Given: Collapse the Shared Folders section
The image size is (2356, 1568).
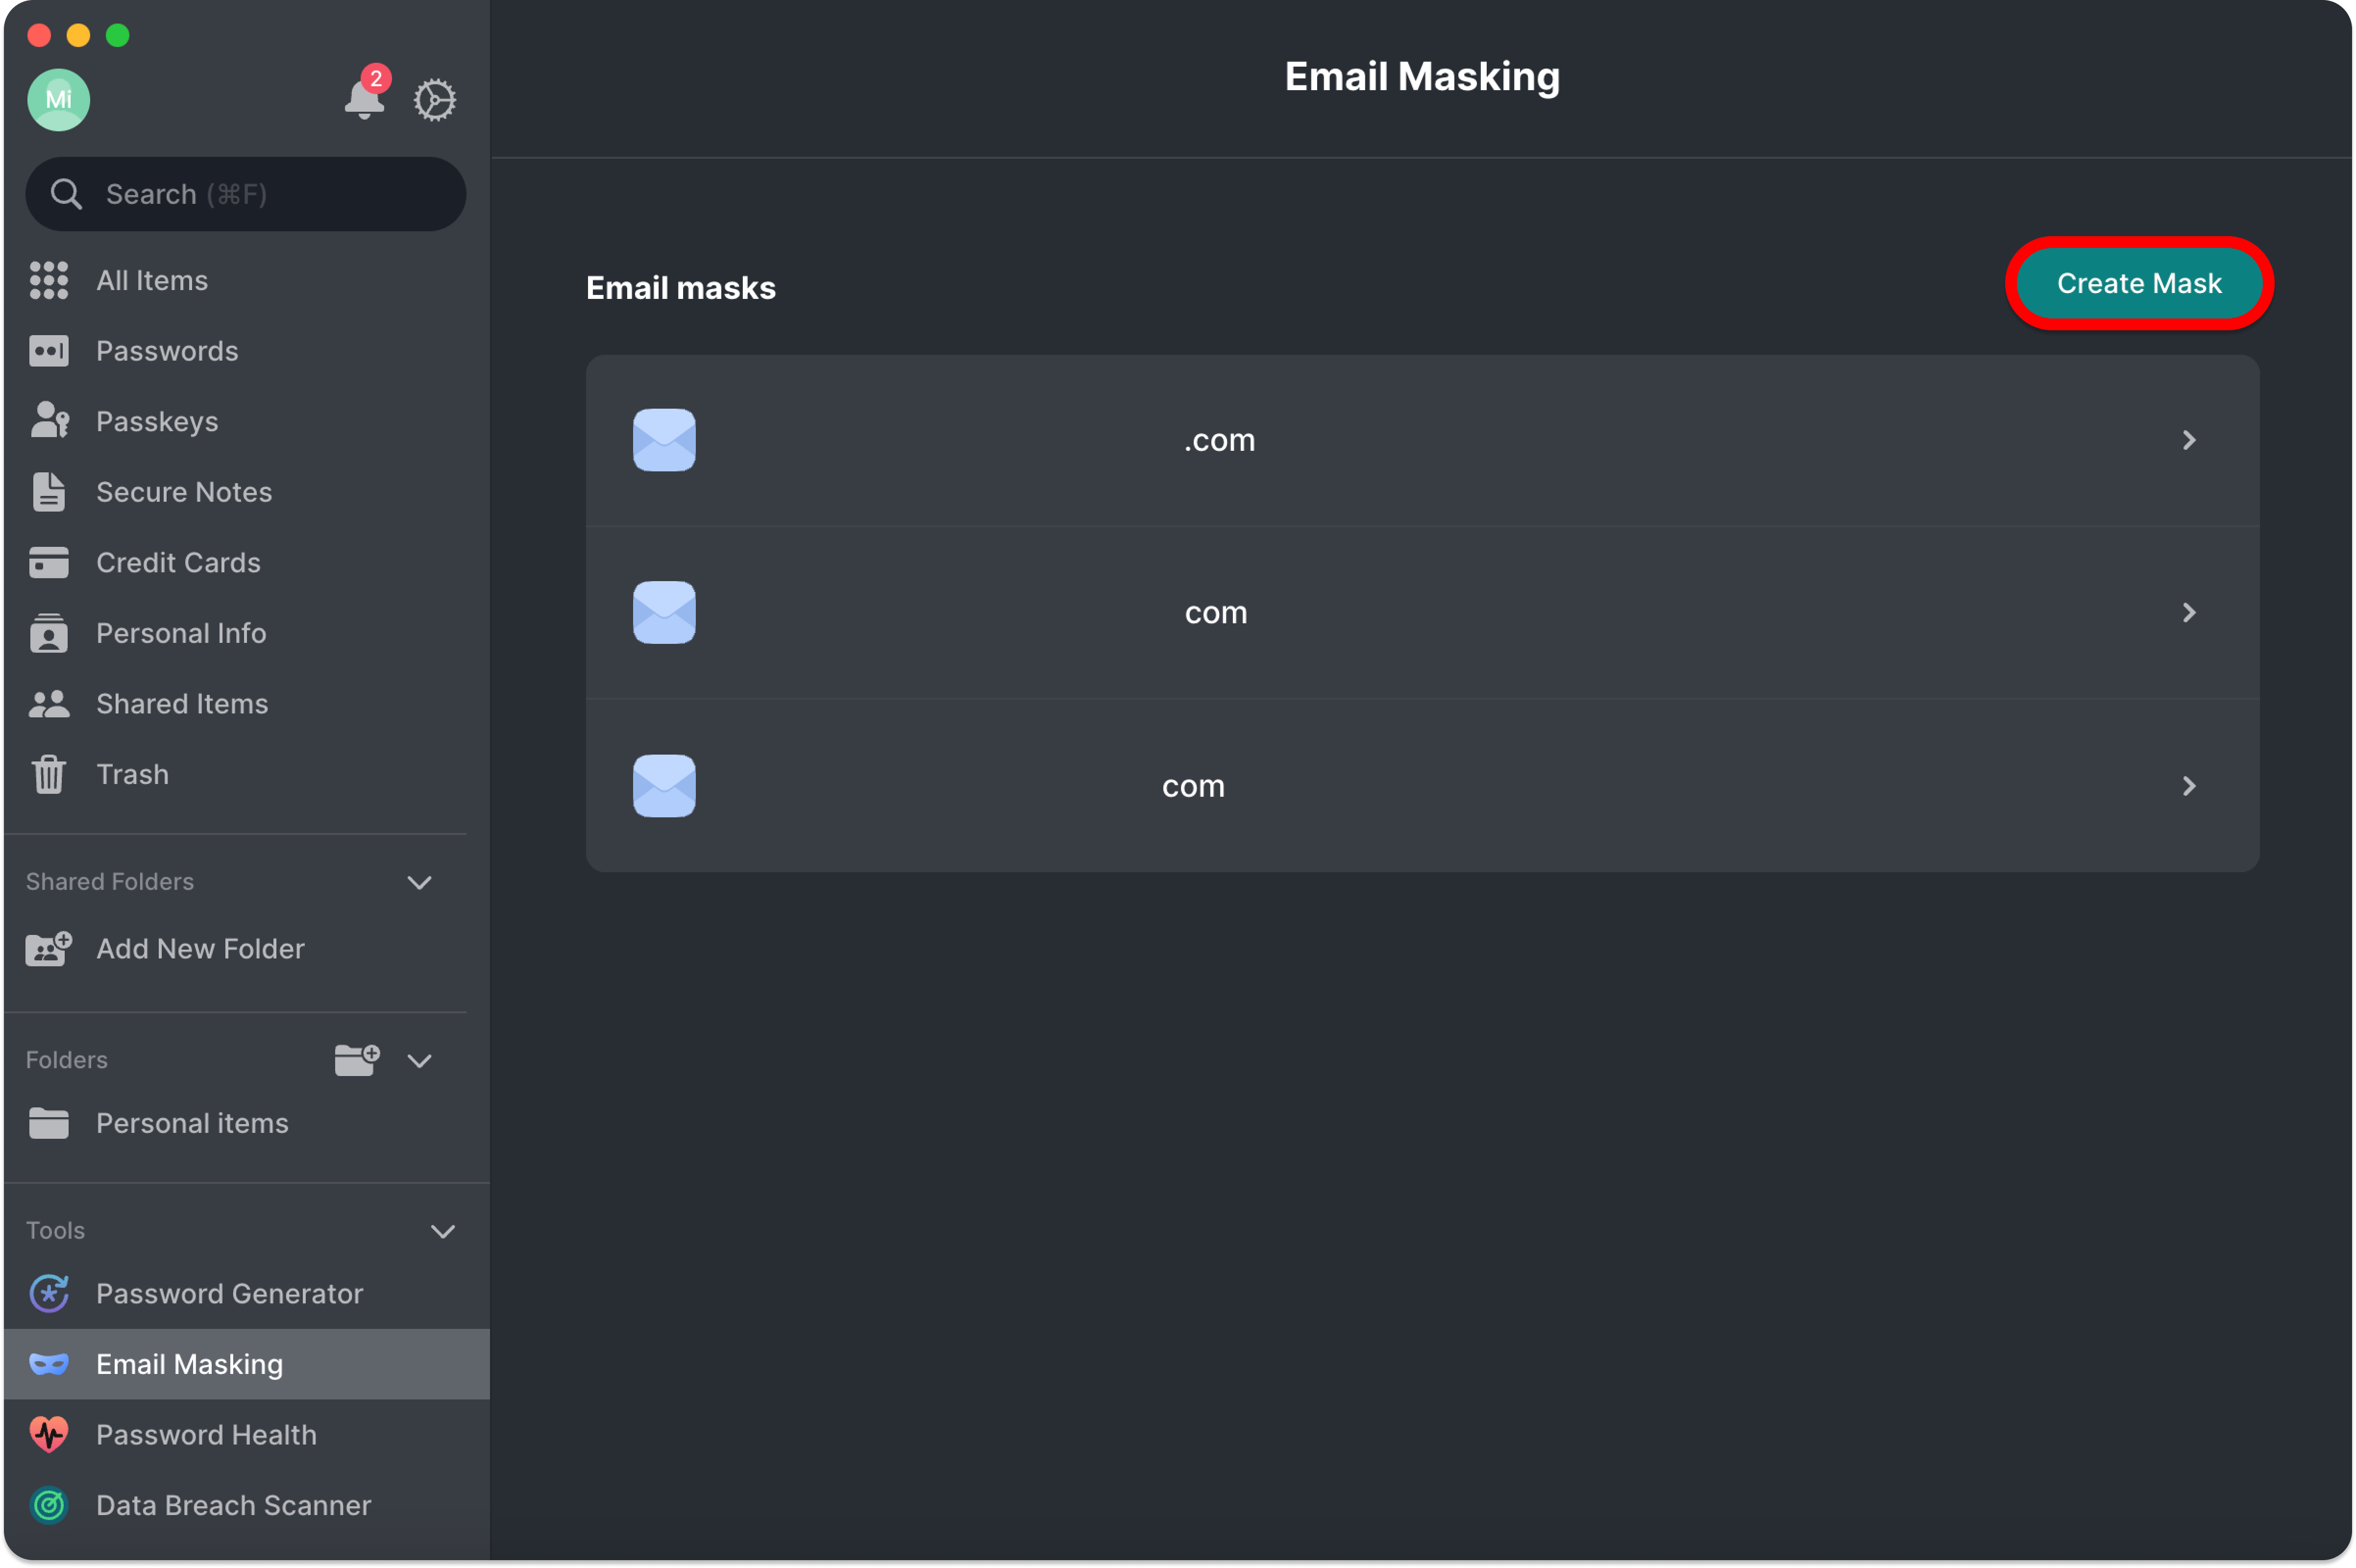Looking at the screenshot, I should pyautogui.click(x=419, y=882).
